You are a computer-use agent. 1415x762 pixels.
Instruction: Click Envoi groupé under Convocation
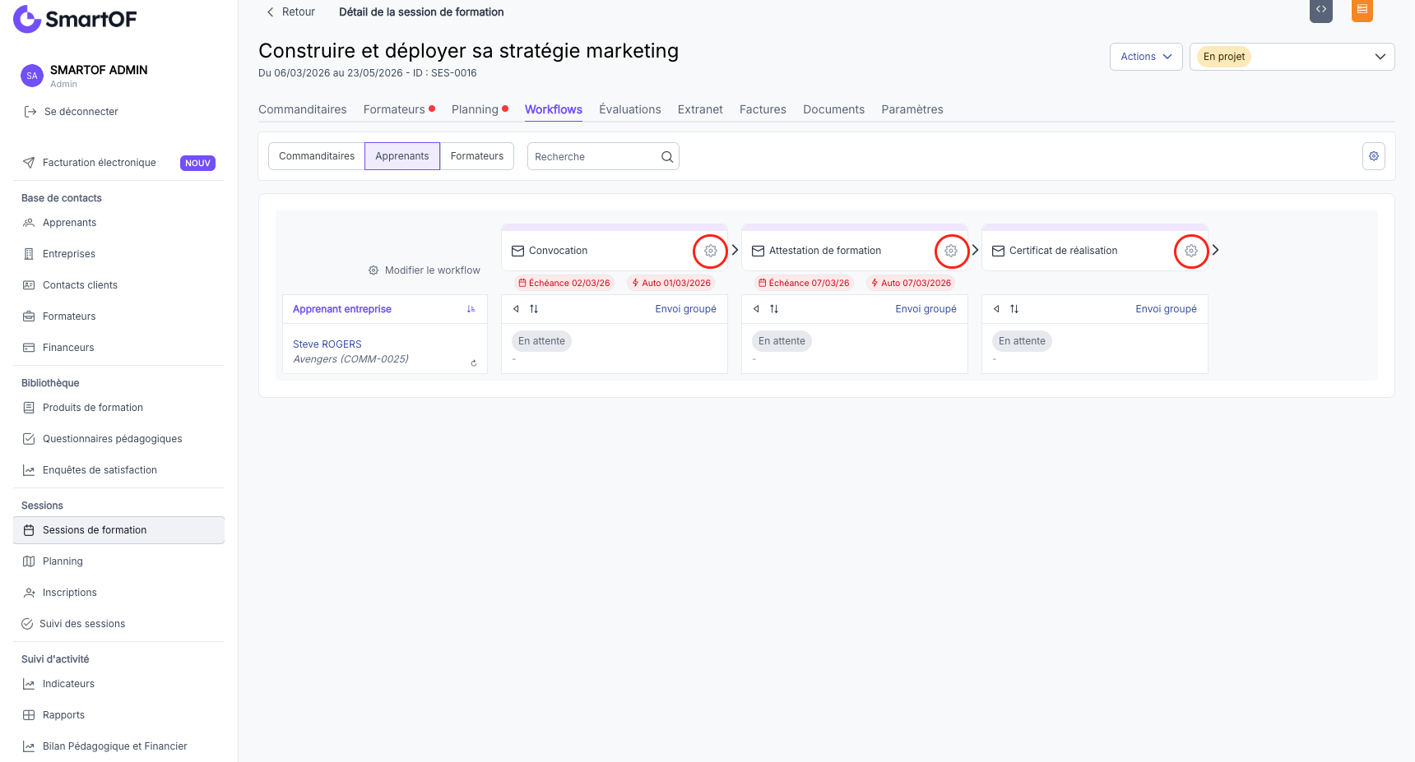pos(685,309)
